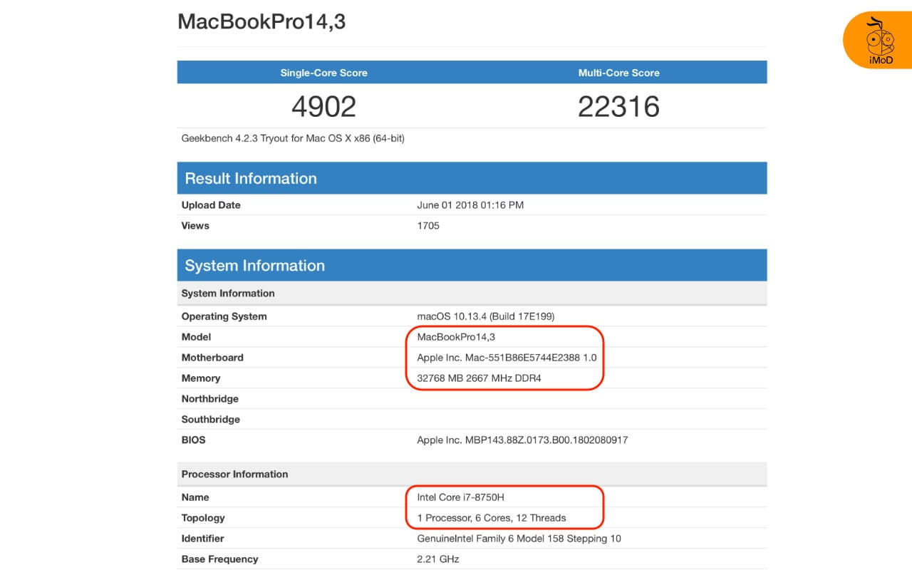
Task: Select the BIOS version string
Action: 522,440
